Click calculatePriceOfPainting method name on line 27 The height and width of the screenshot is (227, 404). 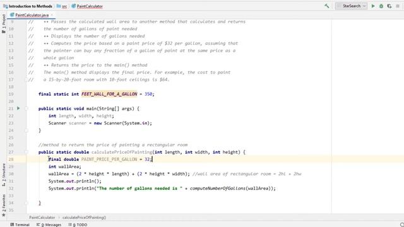[x=122, y=152]
